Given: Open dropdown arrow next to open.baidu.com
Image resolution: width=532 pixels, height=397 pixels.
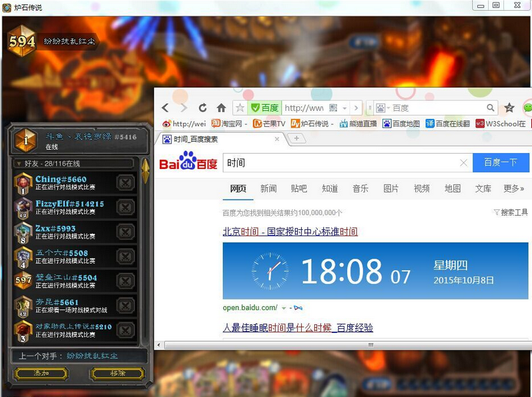Looking at the screenshot, I should click(284, 308).
